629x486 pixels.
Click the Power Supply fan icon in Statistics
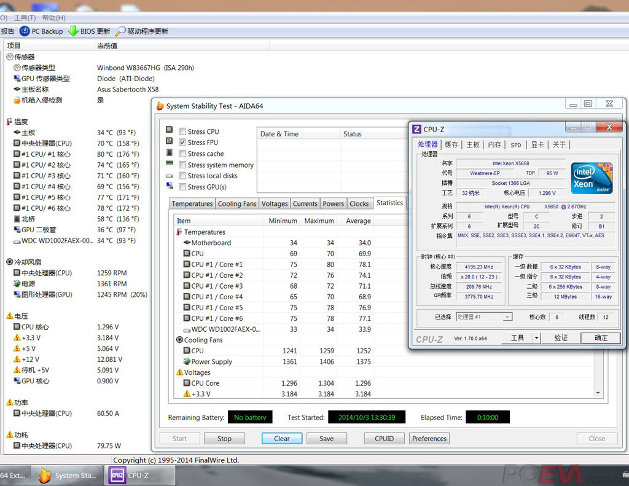point(187,362)
